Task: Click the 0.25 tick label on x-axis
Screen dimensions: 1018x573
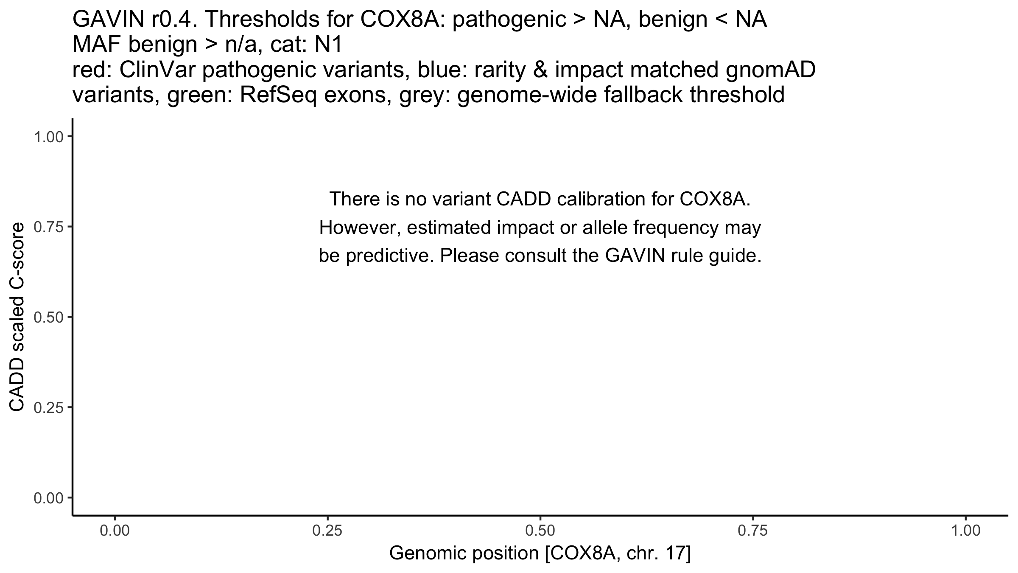Action: click(x=327, y=531)
